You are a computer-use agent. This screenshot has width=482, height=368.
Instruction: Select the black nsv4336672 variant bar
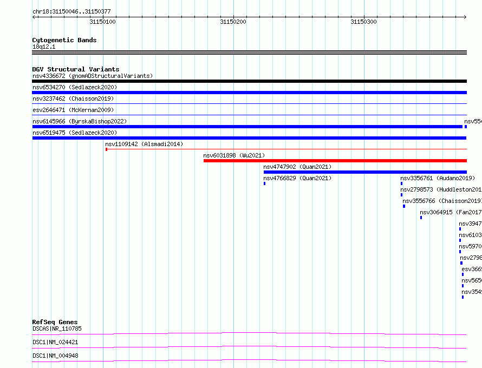click(249, 81)
